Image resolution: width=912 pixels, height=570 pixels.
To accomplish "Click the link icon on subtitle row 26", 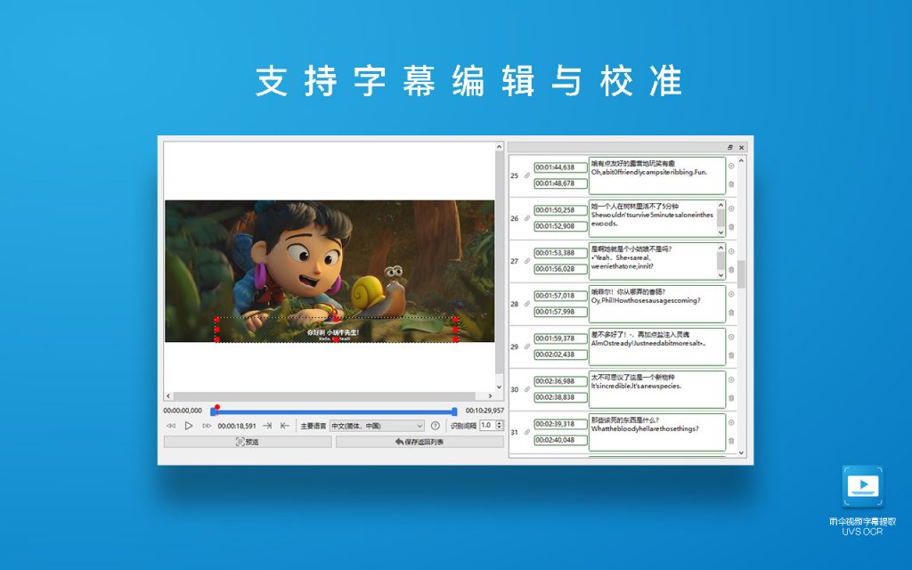I will pos(526,219).
